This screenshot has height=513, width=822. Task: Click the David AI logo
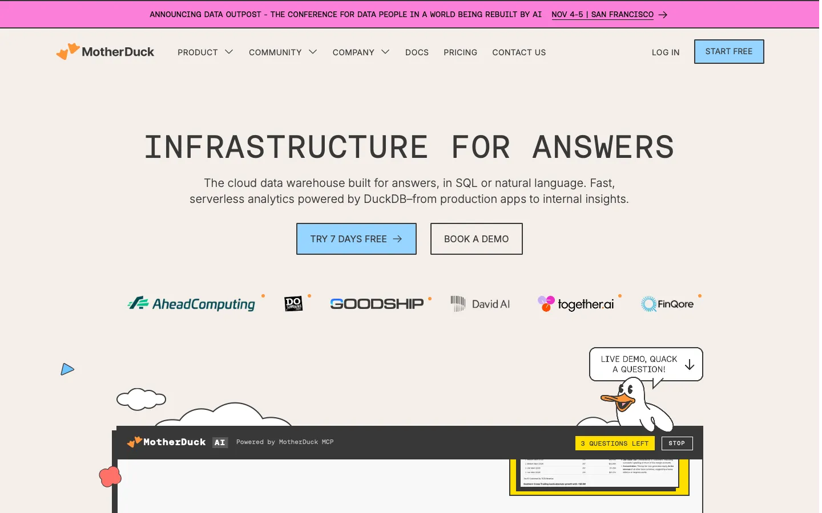(480, 304)
